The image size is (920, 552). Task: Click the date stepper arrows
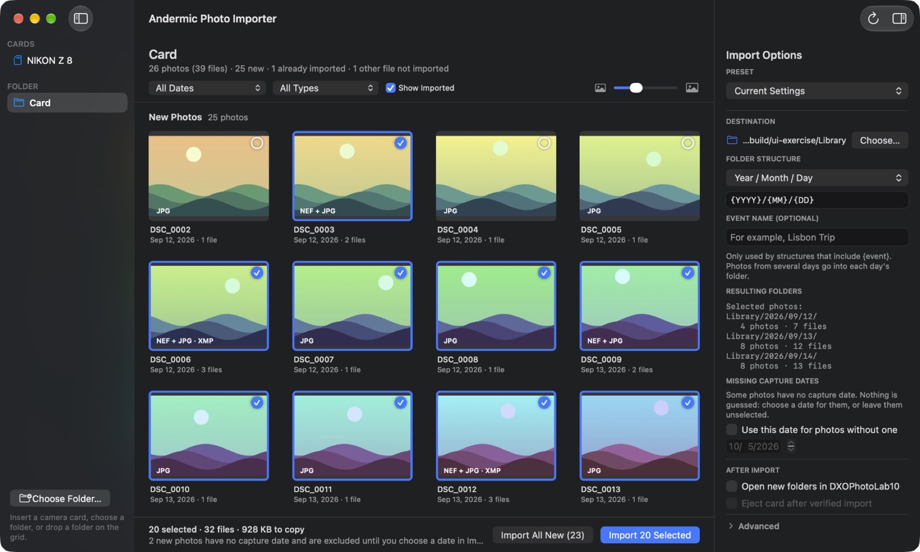point(791,446)
